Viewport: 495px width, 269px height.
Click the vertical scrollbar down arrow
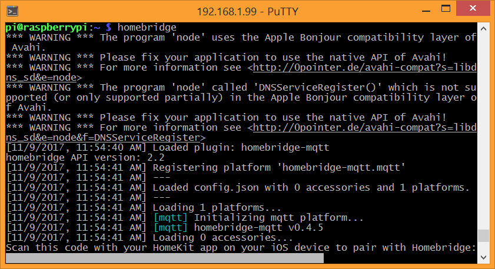click(483, 257)
